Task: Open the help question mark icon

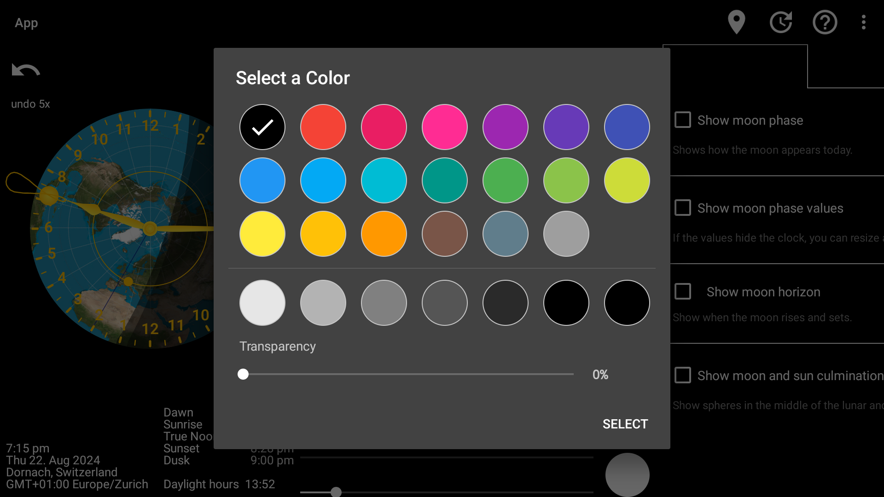Action: tap(825, 22)
